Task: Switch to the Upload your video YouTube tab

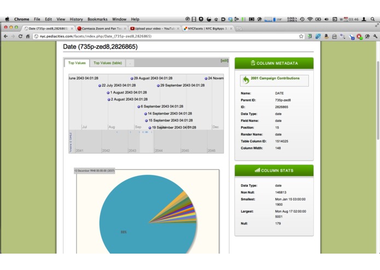Action: click(x=155, y=28)
